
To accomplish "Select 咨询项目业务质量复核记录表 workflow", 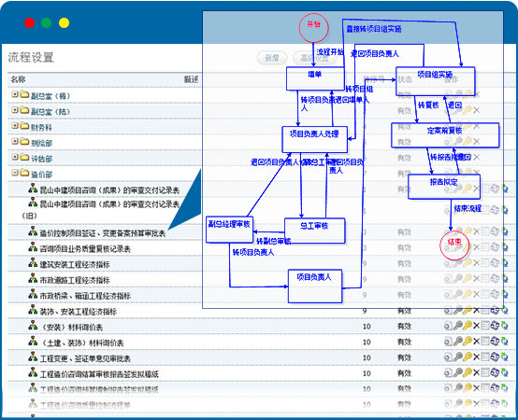I will 85,249.
